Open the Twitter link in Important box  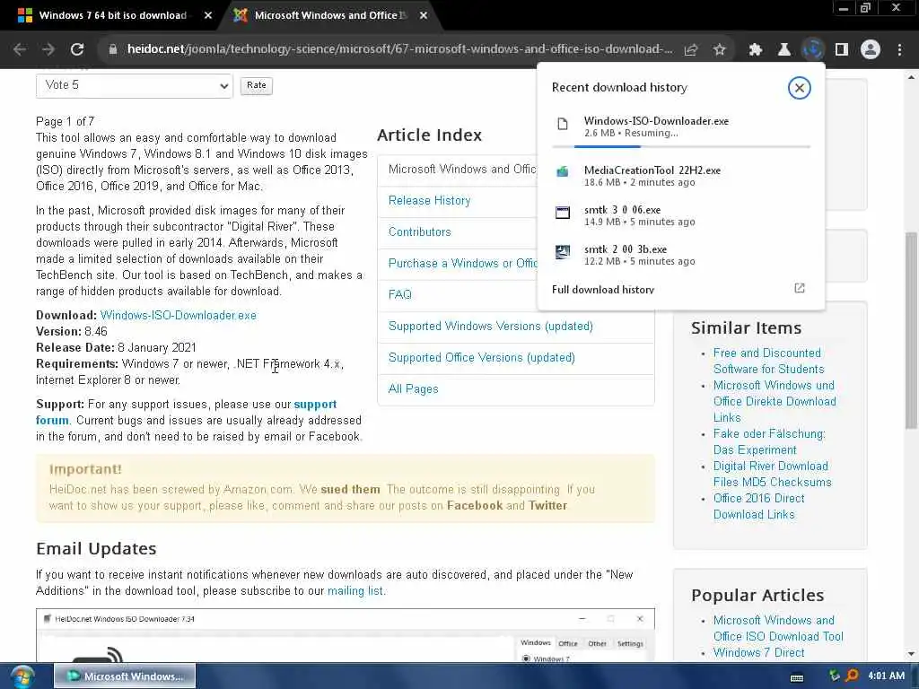(547, 506)
